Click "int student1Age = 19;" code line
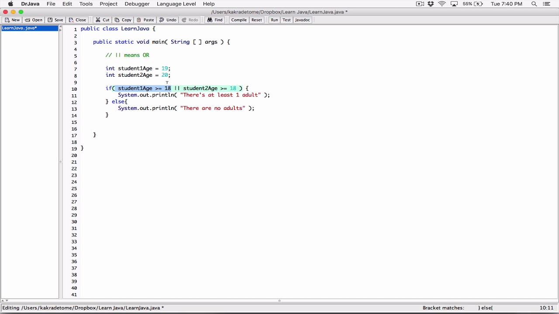 pos(138,68)
